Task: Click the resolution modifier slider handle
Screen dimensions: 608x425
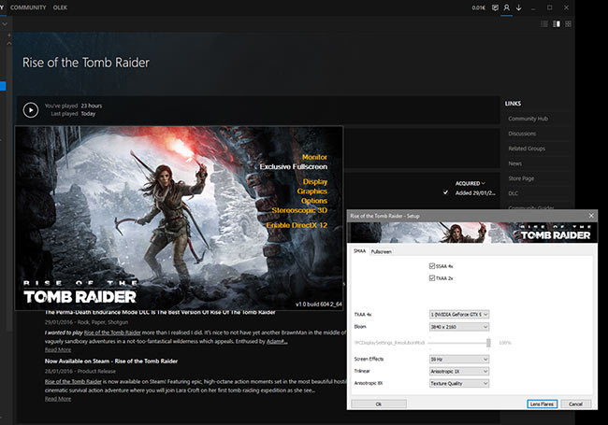Action: pyautogui.click(x=488, y=343)
